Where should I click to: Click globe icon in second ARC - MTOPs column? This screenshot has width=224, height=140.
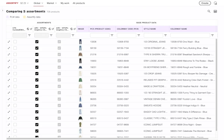[x=72, y=29]
